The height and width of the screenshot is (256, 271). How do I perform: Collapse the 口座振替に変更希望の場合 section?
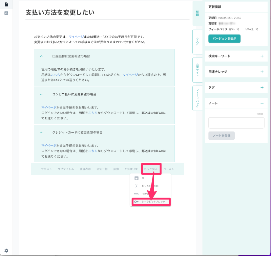pyautogui.click(x=41, y=56)
